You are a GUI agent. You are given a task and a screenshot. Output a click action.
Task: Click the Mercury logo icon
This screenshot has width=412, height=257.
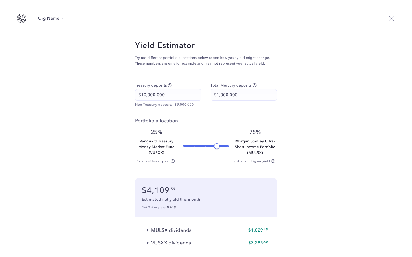click(22, 18)
